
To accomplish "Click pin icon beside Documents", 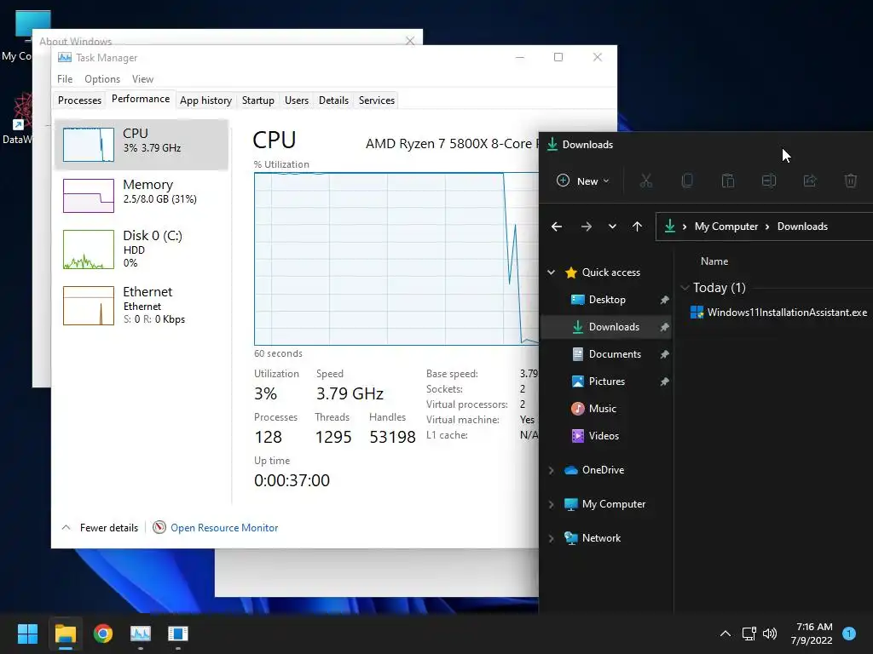I will pyautogui.click(x=664, y=354).
